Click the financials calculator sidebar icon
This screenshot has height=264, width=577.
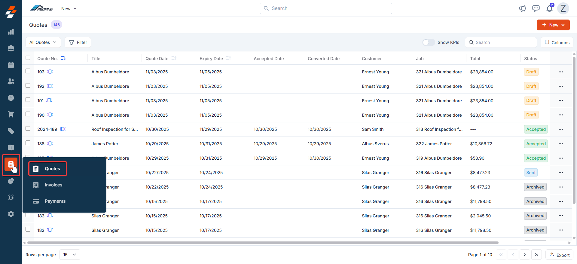11,164
